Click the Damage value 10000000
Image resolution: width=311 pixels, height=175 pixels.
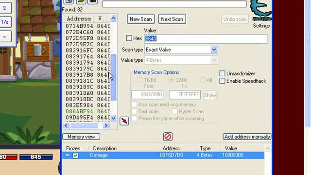click(233, 155)
